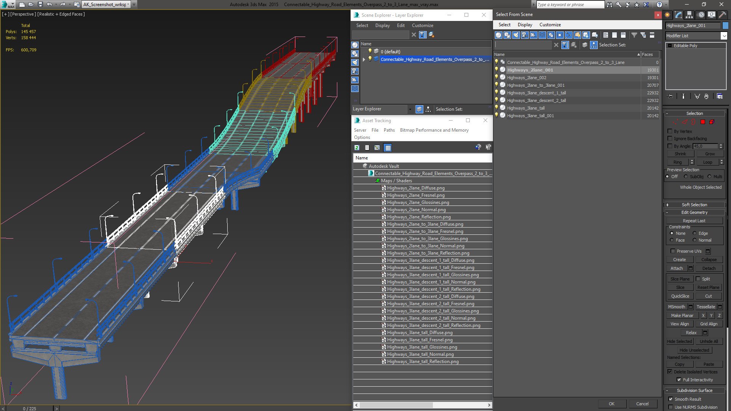Viewport: 731px width, 411px height.
Task: Click OK in Select From Scene dialog
Action: pyautogui.click(x=611, y=404)
